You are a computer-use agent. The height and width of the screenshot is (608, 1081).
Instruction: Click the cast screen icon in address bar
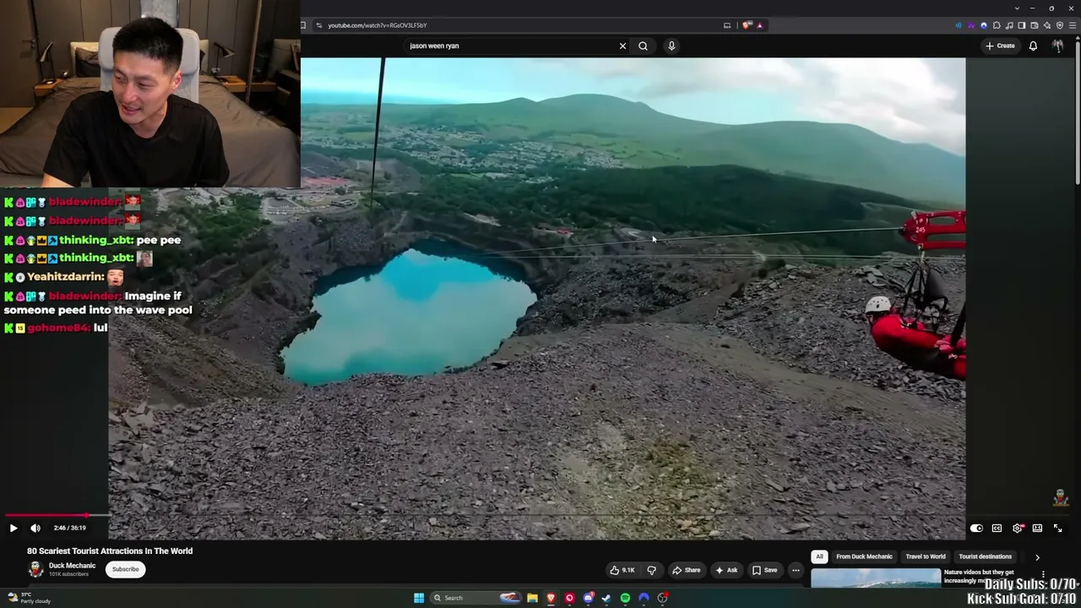(x=727, y=25)
